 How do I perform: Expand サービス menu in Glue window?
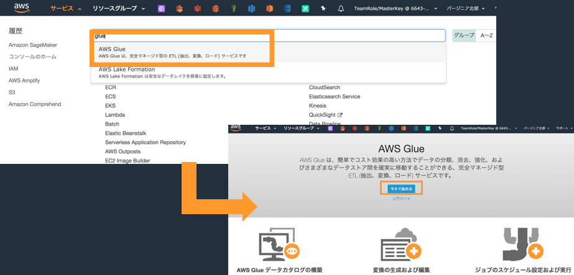click(266, 128)
